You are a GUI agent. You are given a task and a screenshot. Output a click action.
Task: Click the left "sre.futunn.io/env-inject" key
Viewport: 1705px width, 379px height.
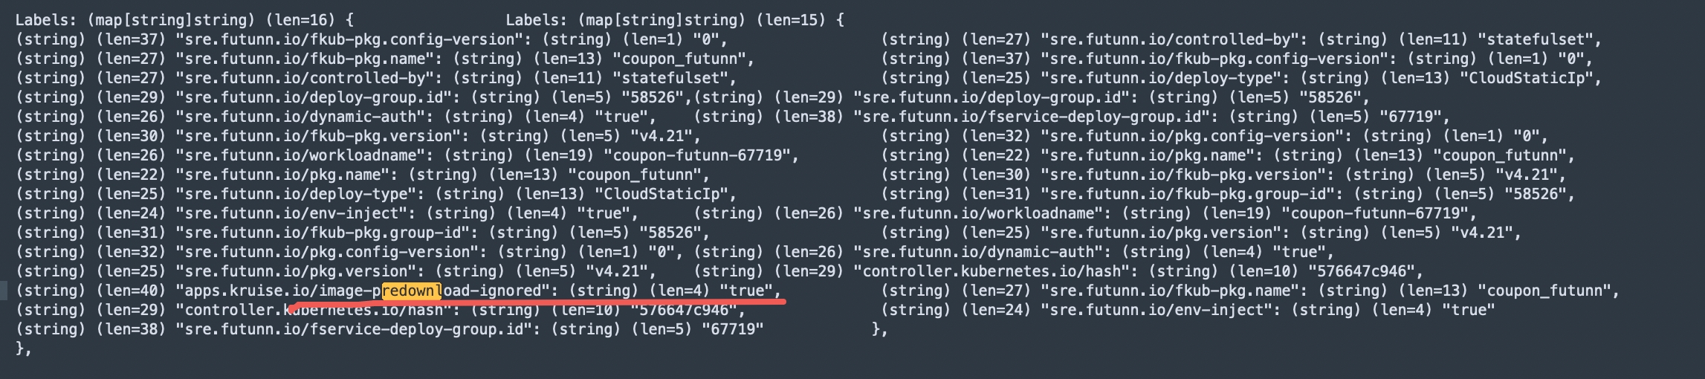[x=295, y=213]
